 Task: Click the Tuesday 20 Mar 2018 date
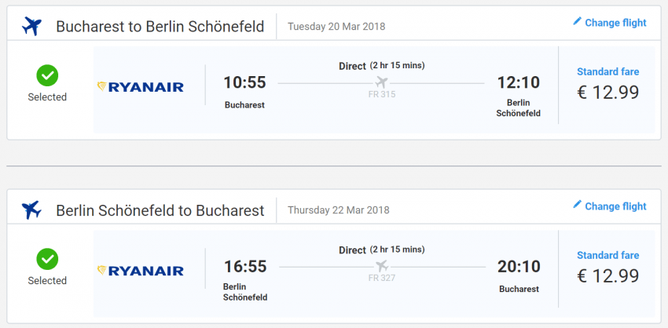(336, 27)
